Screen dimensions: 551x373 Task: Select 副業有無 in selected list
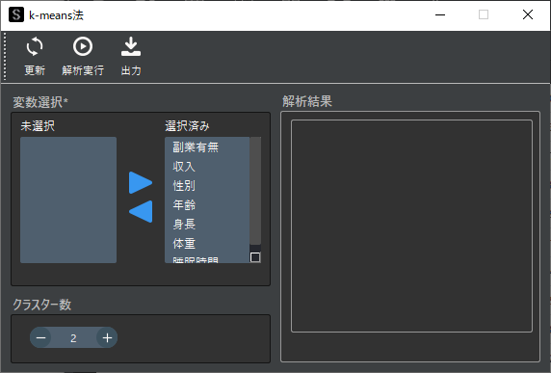click(207, 147)
